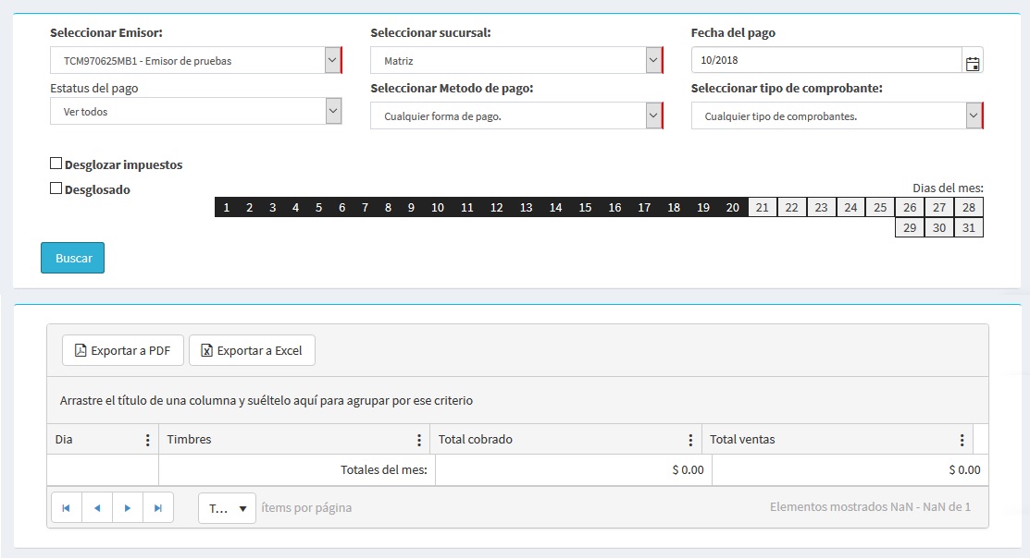The image size is (1030, 559).
Task: Jump to the last results page
Action: 158,507
